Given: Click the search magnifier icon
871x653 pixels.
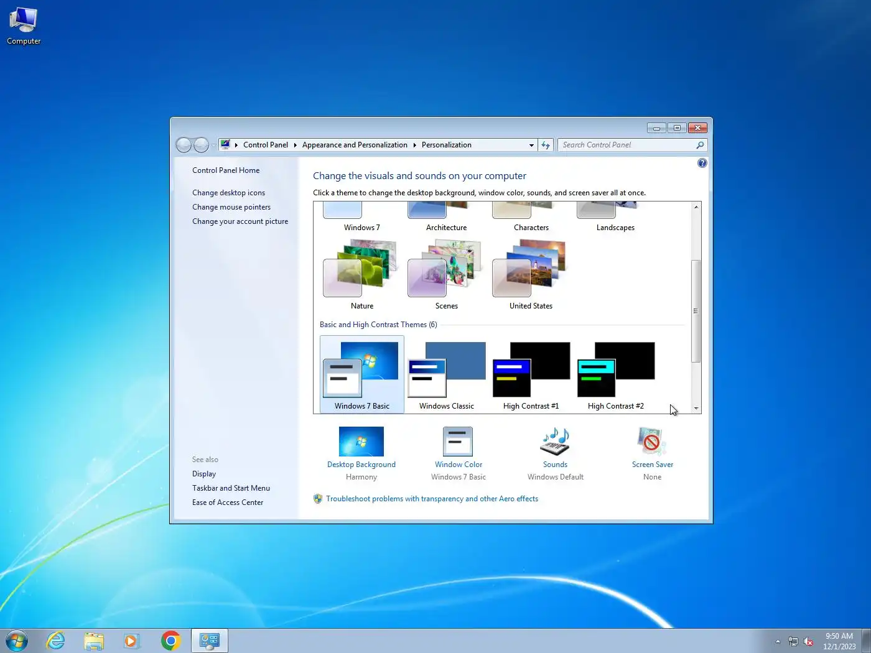Looking at the screenshot, I should click(x=700, y=145).
